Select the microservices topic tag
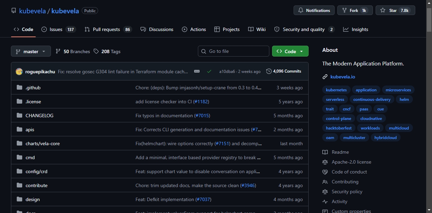 pos(398,90)
